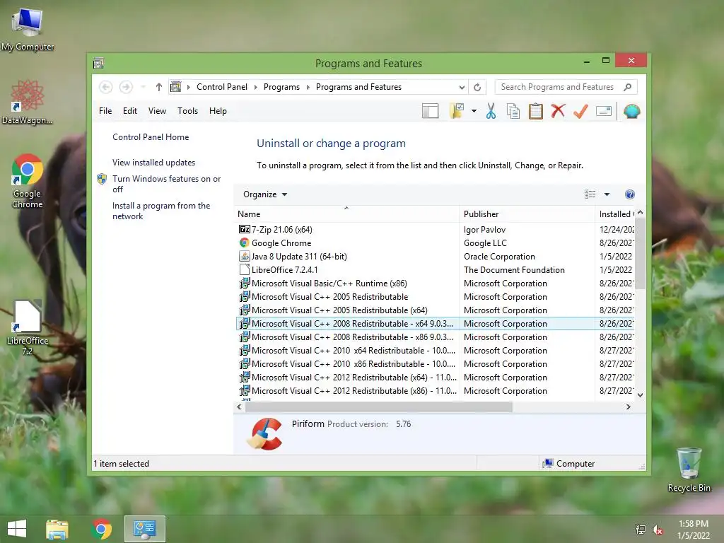Select the 7-Zip 21.06 (x64) entry

click(x=435, y=230)
